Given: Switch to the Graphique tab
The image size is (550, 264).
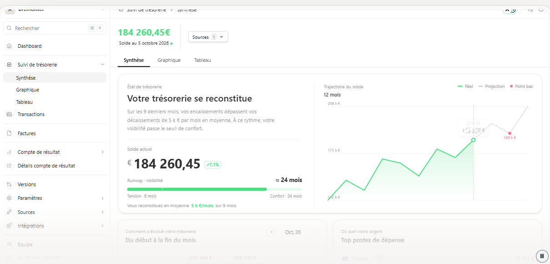Looking at the screenshot, I should [169, 60].
